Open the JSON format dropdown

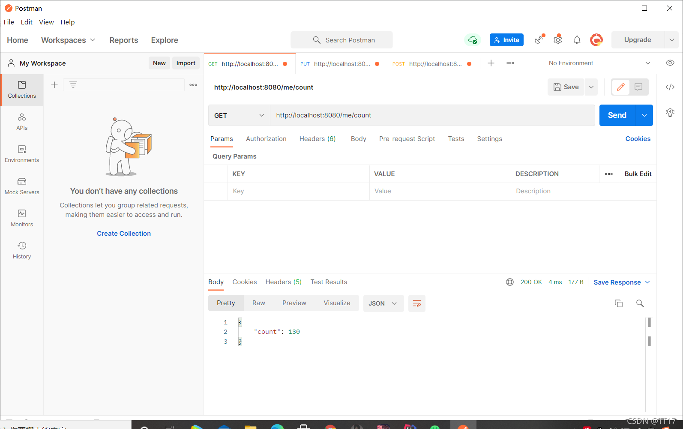383,303
